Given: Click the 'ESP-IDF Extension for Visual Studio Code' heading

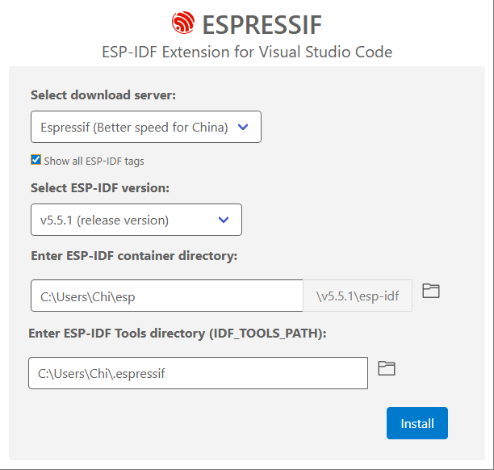Looking at the screenshot, I should (247, 52).
